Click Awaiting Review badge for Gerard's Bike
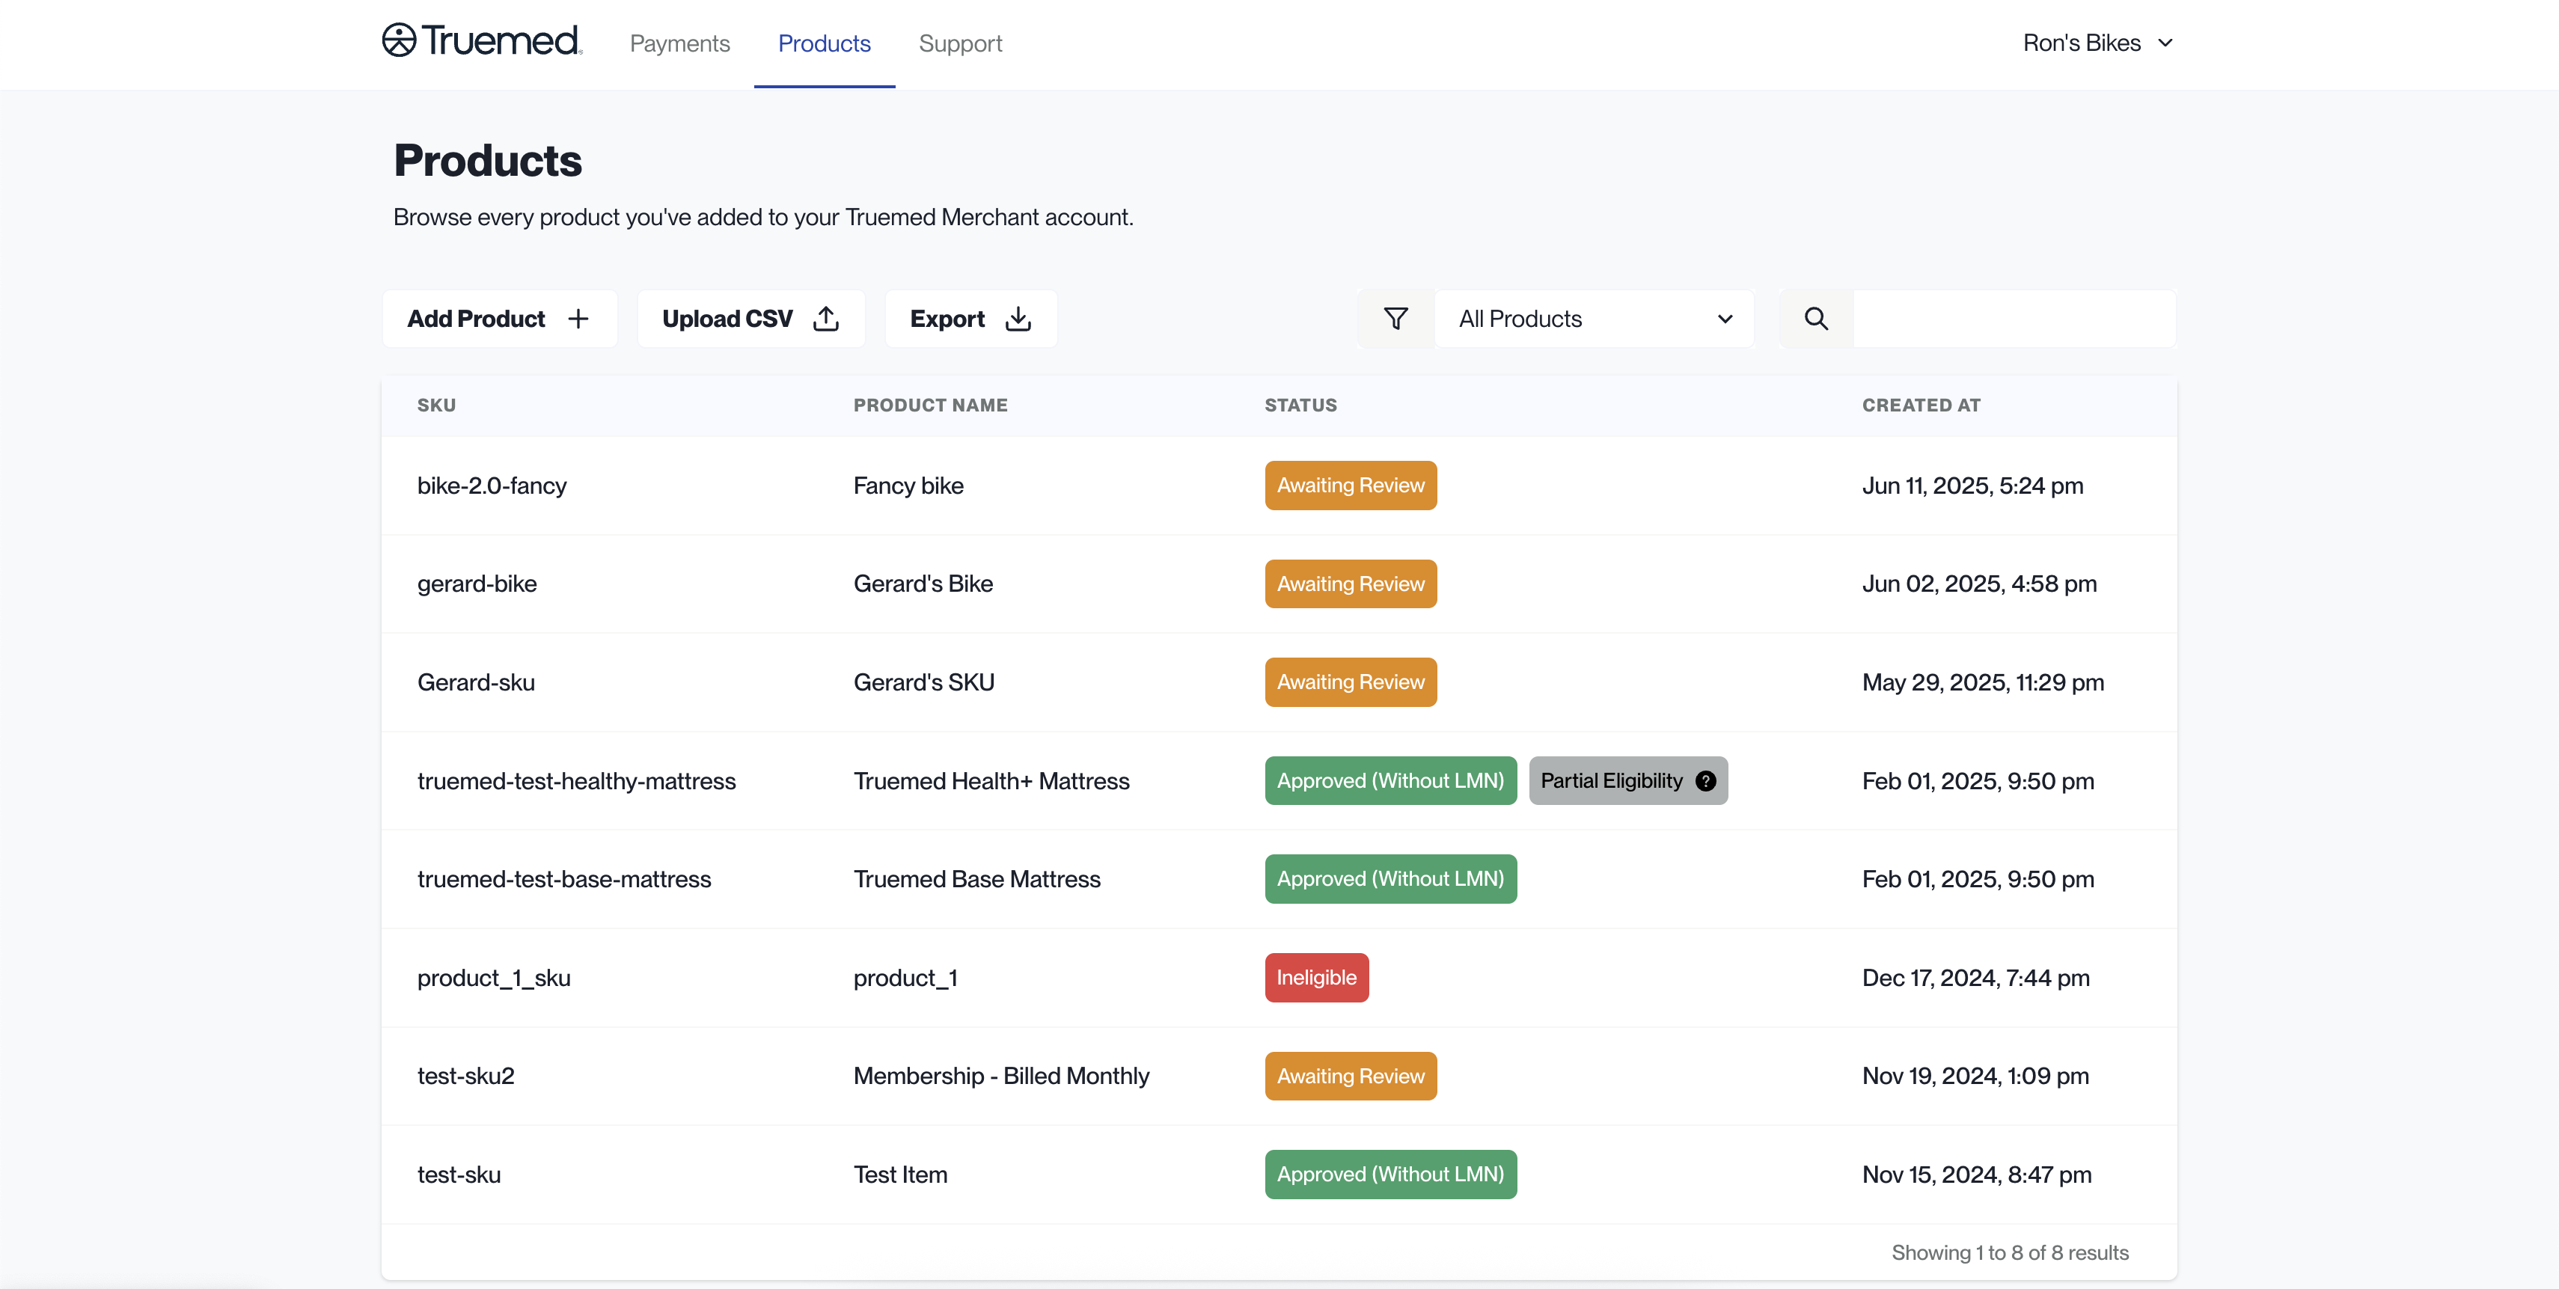This screenshot has height=1289, width=2559. [1350, 584]
